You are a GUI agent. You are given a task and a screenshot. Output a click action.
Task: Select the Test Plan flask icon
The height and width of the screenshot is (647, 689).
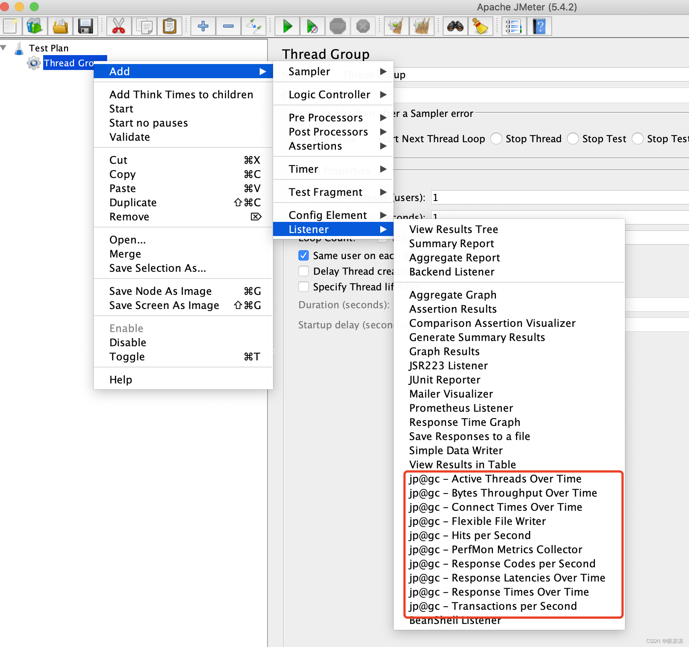point(19,48)
